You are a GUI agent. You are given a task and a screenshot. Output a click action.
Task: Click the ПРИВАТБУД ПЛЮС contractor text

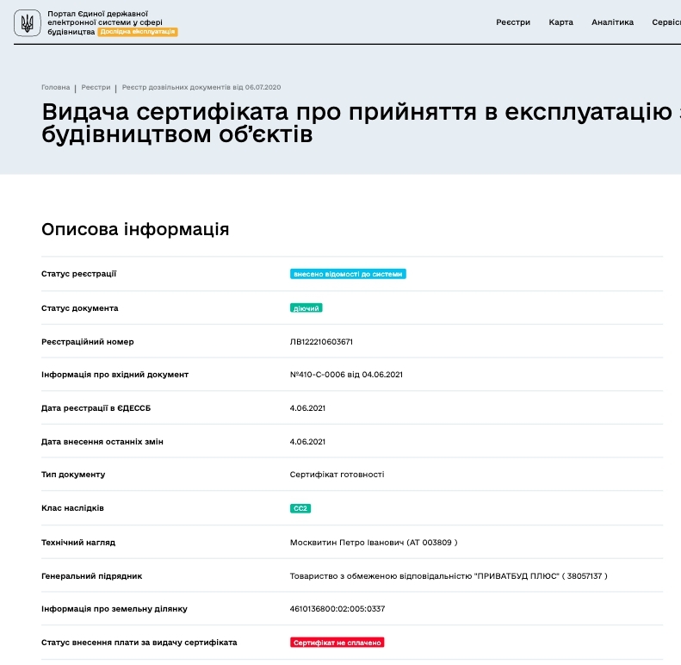click(x=449, y=576)
